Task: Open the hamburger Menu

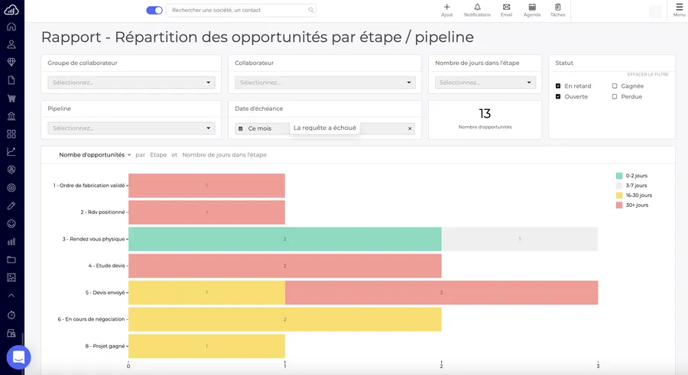Action: [x=679, y=10]
